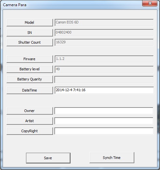Click the Model label button

pos(30,22)
